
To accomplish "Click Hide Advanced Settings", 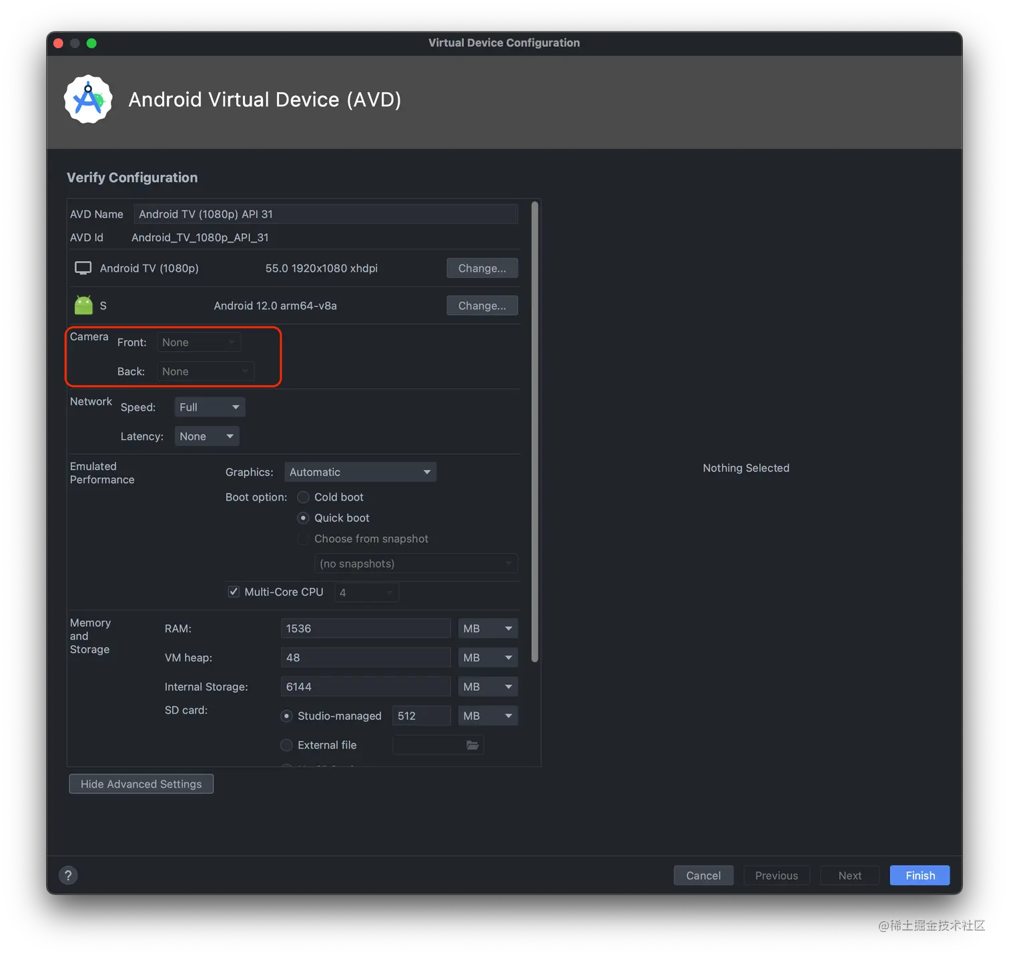I will point(140,783).
